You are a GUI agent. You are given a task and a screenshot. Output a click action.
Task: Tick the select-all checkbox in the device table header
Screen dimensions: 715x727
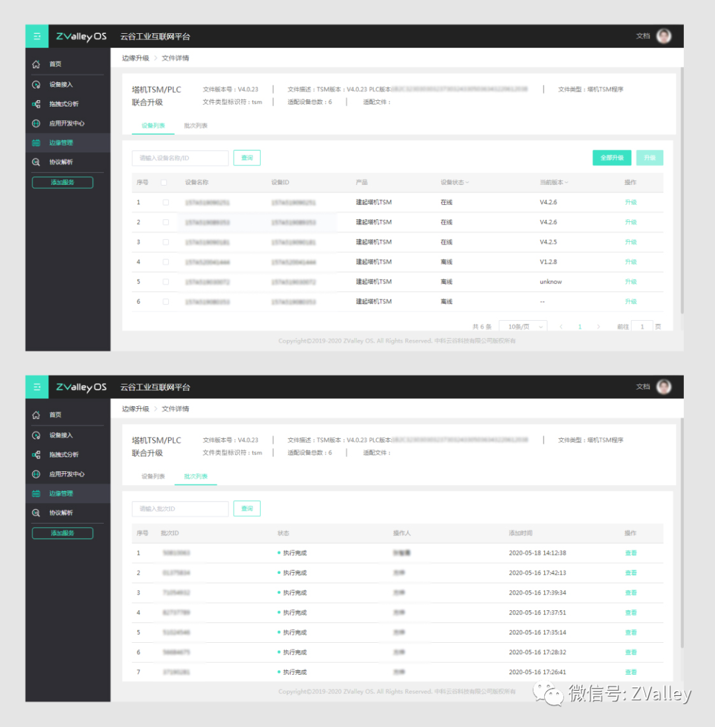point(164,182)
